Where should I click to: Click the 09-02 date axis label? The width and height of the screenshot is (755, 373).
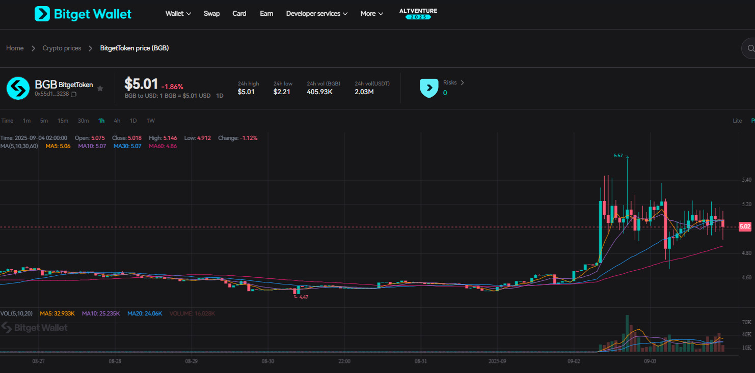[574, 361]
